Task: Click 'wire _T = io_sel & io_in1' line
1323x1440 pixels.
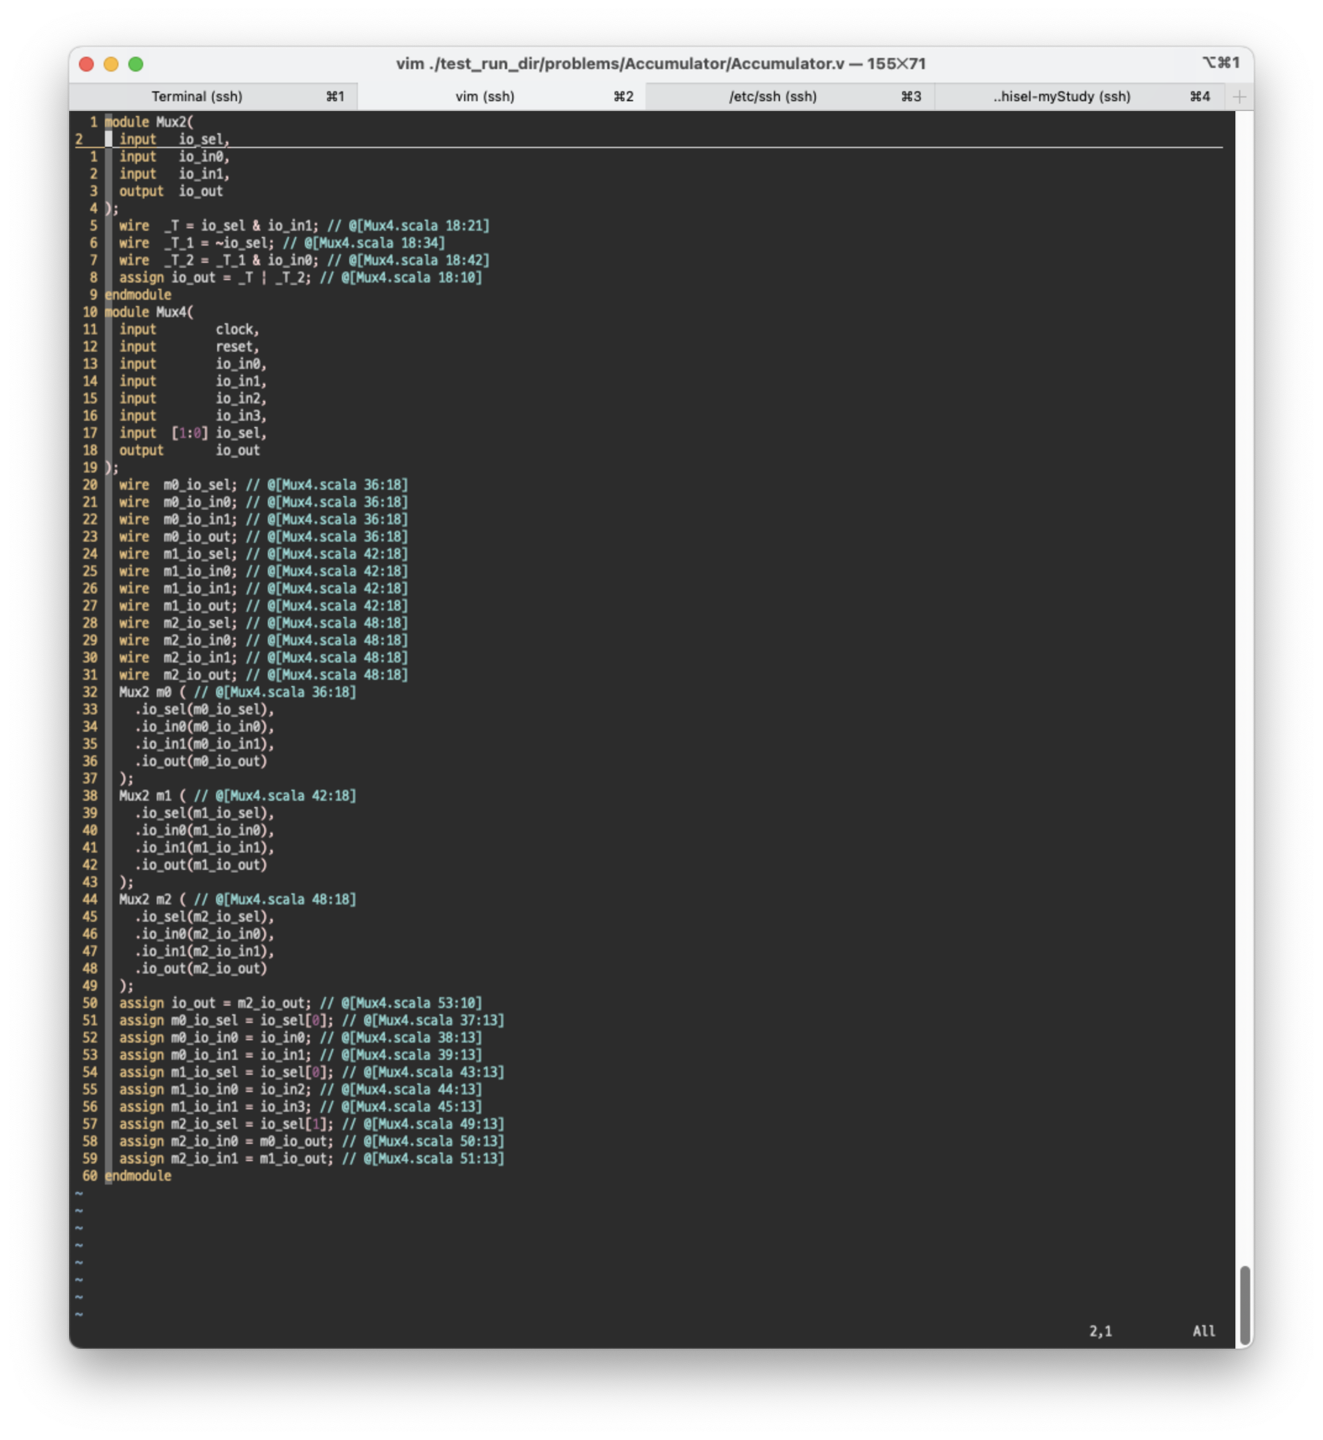Action: click(304, 225)
